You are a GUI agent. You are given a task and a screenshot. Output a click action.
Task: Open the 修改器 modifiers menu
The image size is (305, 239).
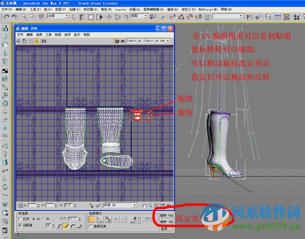[x=90, y=9]
